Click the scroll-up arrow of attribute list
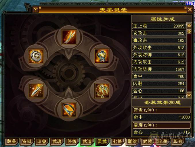 click(x=189, y=26)
